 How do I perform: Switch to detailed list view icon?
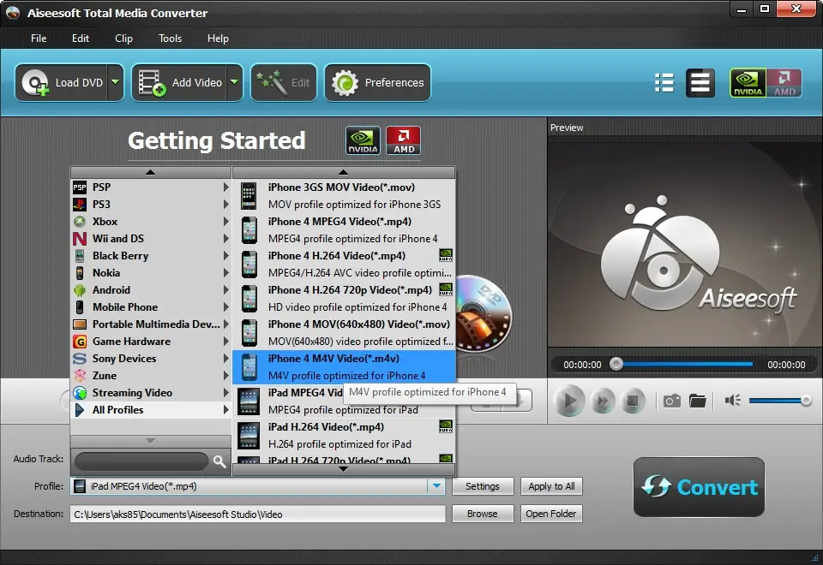[x=664, y=83]
